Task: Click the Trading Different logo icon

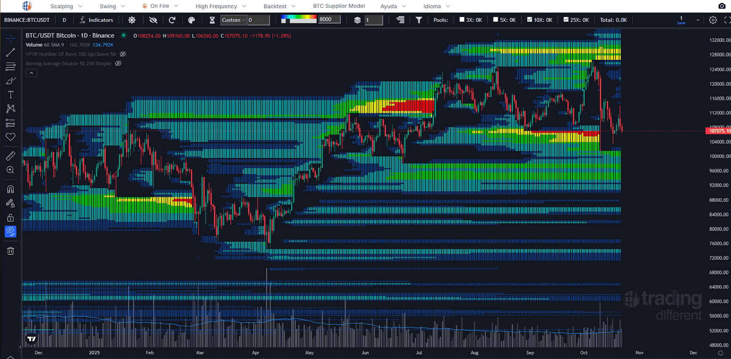Action: 27,6
